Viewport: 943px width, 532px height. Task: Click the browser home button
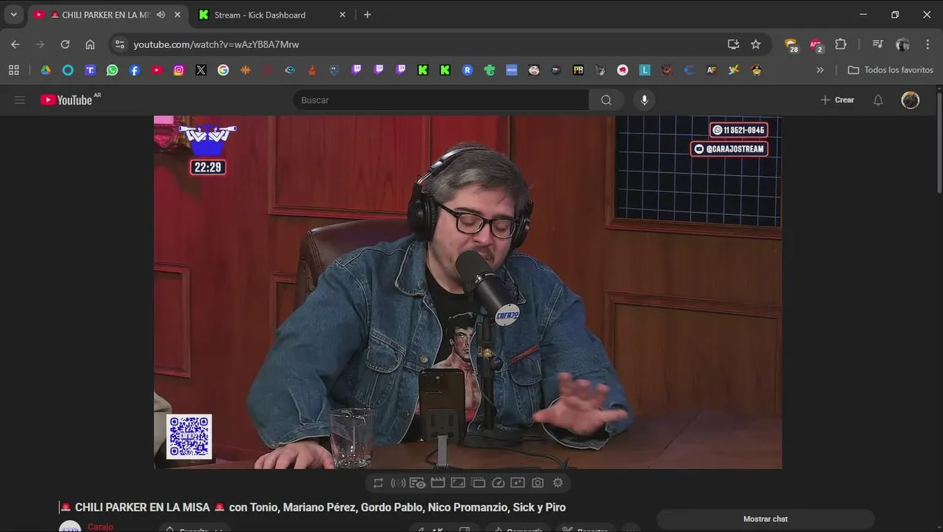pos(90,44)
